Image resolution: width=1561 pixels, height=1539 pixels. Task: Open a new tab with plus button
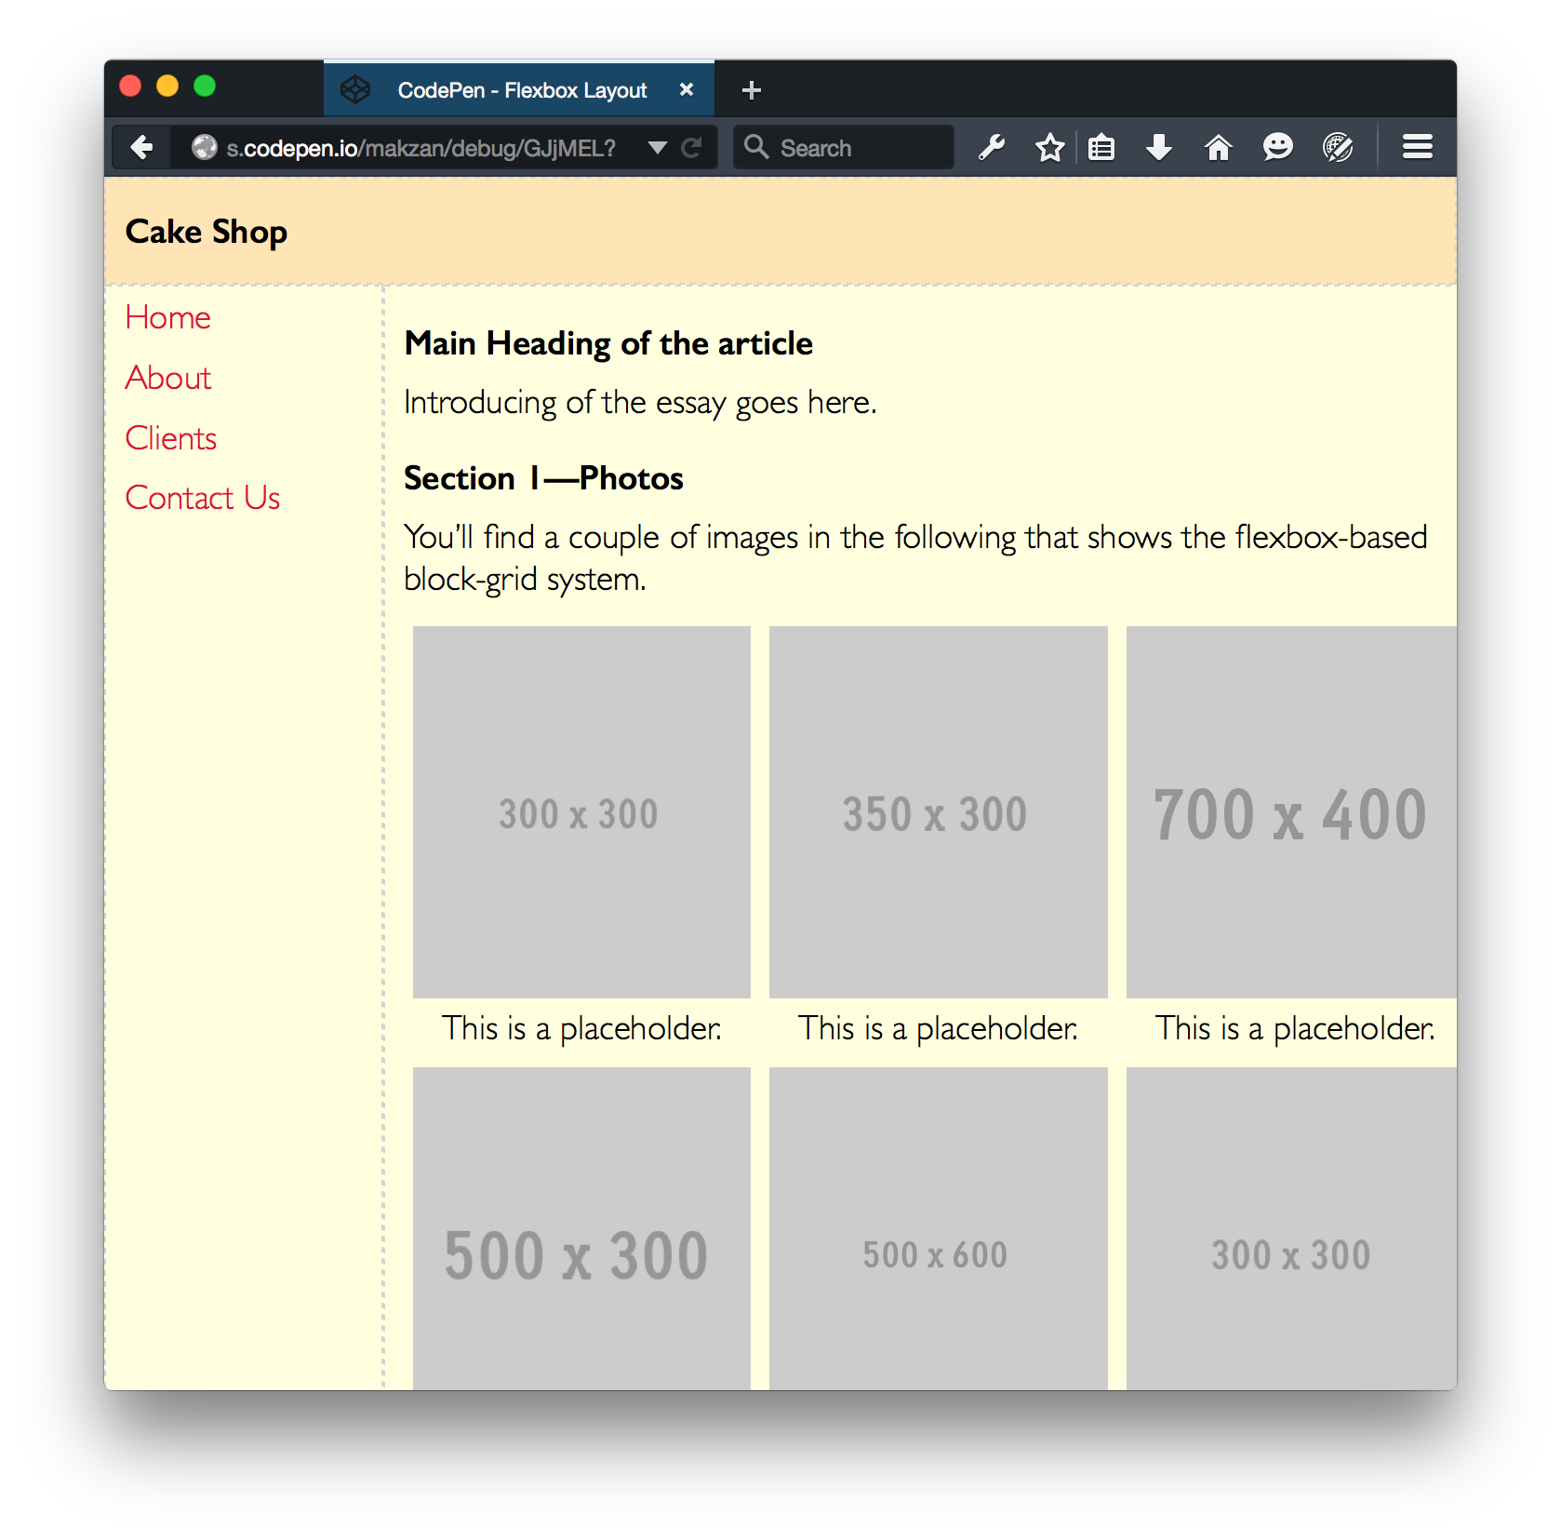752,90
